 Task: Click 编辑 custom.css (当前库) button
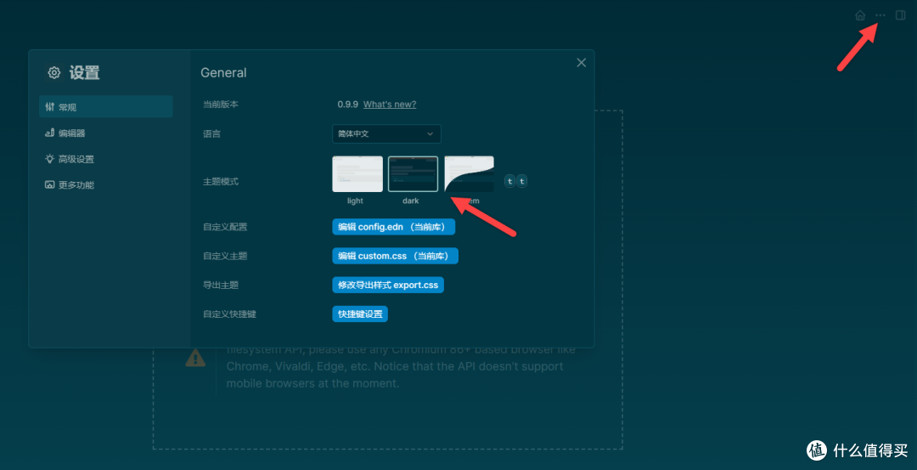pos(396,256)
